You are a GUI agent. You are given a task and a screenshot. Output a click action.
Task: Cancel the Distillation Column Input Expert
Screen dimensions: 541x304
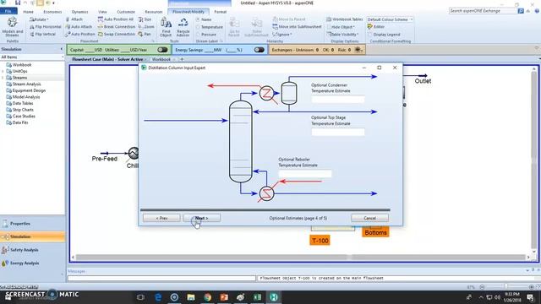tap(369, 218)
